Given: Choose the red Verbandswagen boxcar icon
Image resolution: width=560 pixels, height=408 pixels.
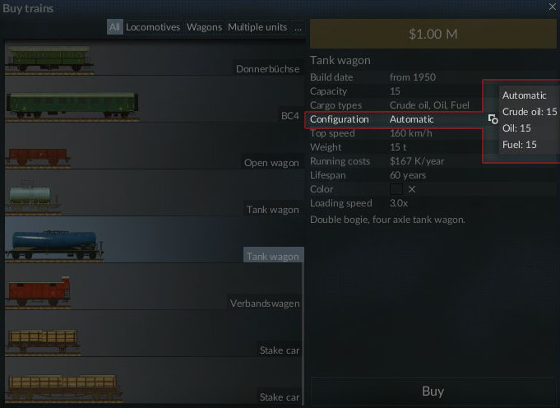Looking at the screenshot, I should coord(38,291).
